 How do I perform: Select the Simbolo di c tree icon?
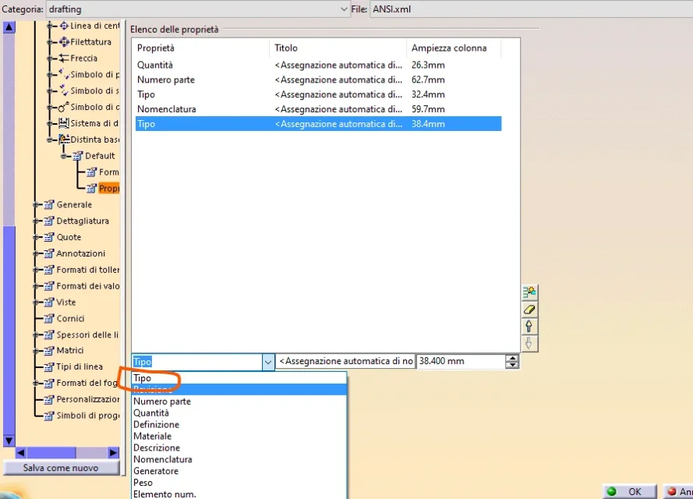(64, 107)
